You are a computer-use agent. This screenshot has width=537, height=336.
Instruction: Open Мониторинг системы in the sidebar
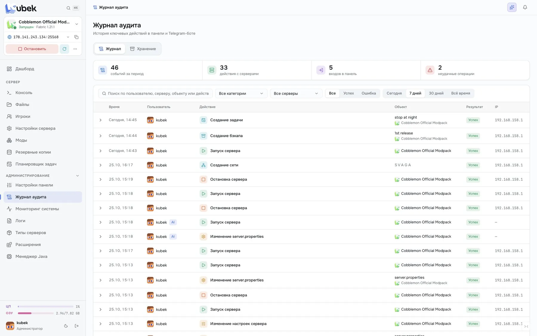(43, 209)
